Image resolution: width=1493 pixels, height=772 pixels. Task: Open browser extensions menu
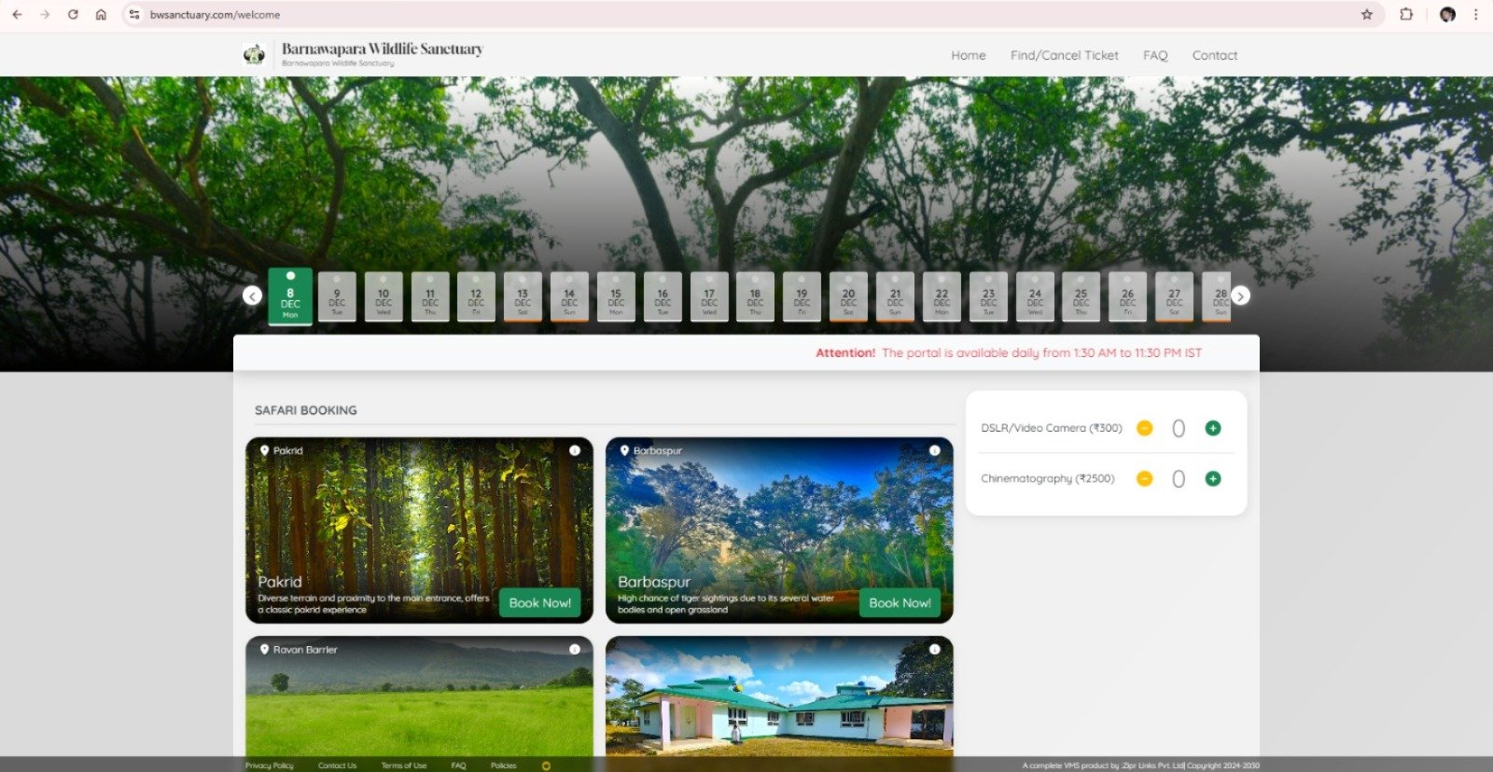(1406, 14)
